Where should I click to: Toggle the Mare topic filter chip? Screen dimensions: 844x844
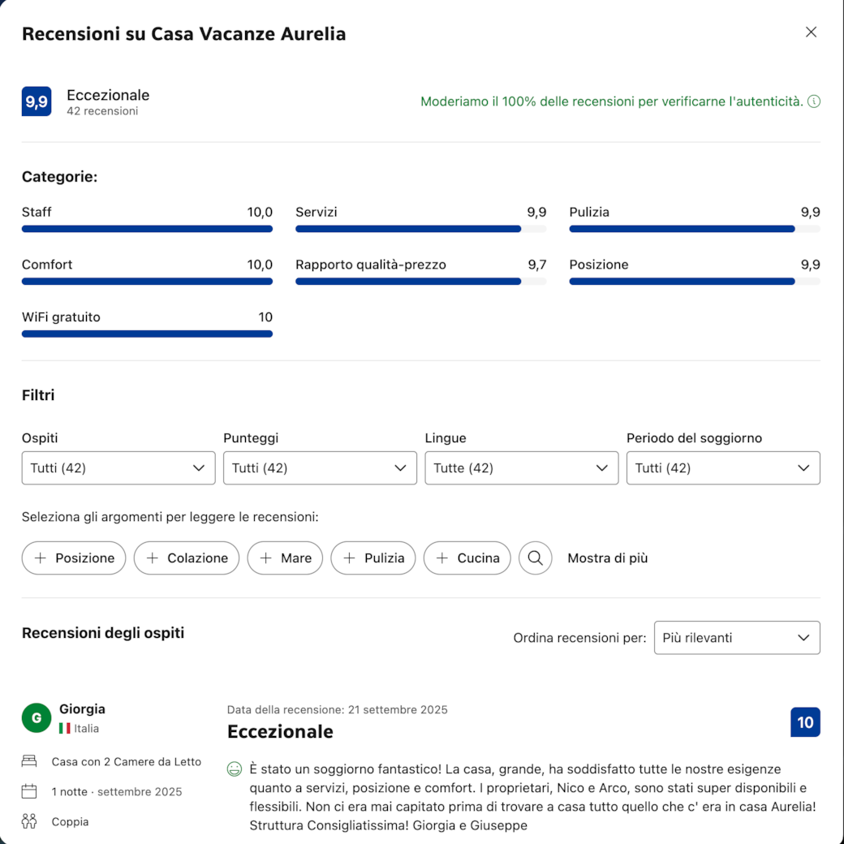pyautogui.click(x=285, y=558)
